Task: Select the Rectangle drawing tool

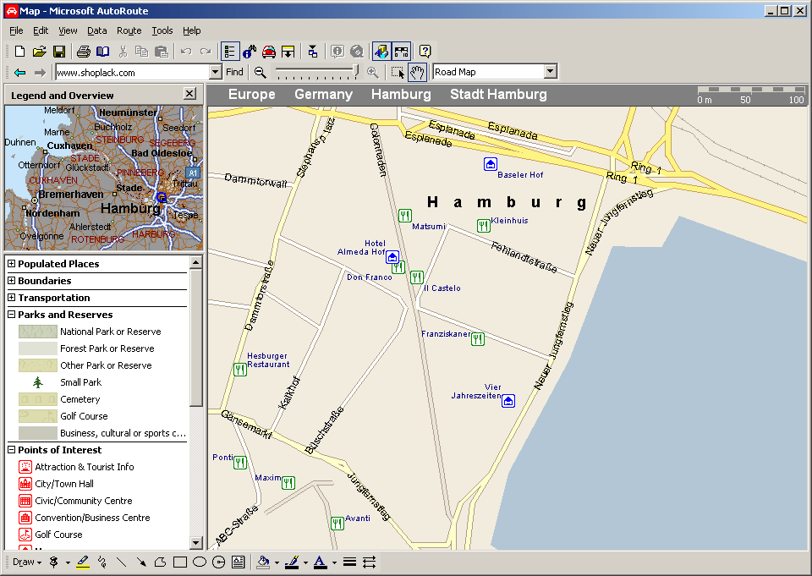Action: tap(180, 562)
